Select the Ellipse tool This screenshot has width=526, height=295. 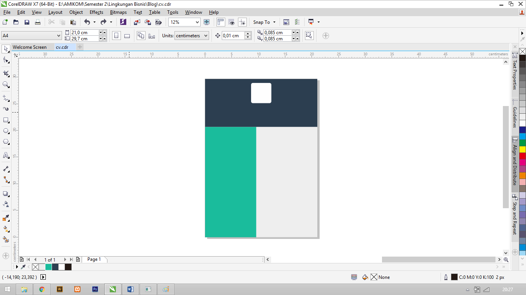[x=6, y=131]
